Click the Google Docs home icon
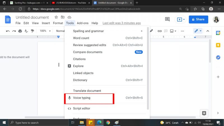The width and height of the screenshot is (224, 126). [8, 19]
